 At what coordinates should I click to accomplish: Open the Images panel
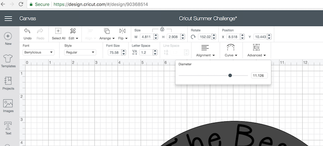(8, 103)
